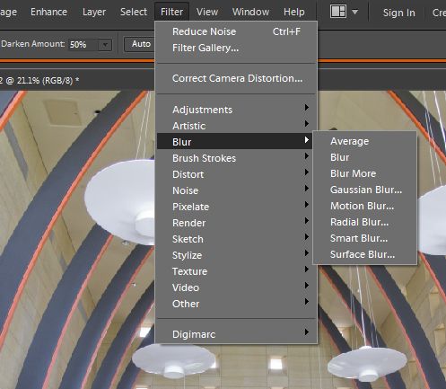
Task: Select the highlighted Blur submenu entry
Action: point(234,141)
